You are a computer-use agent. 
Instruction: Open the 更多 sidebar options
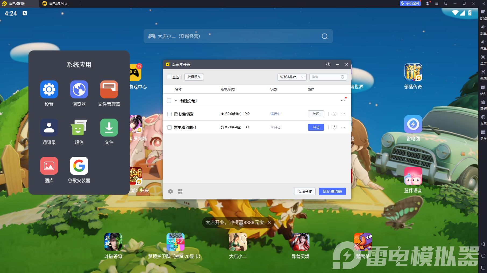pos(483,135)
